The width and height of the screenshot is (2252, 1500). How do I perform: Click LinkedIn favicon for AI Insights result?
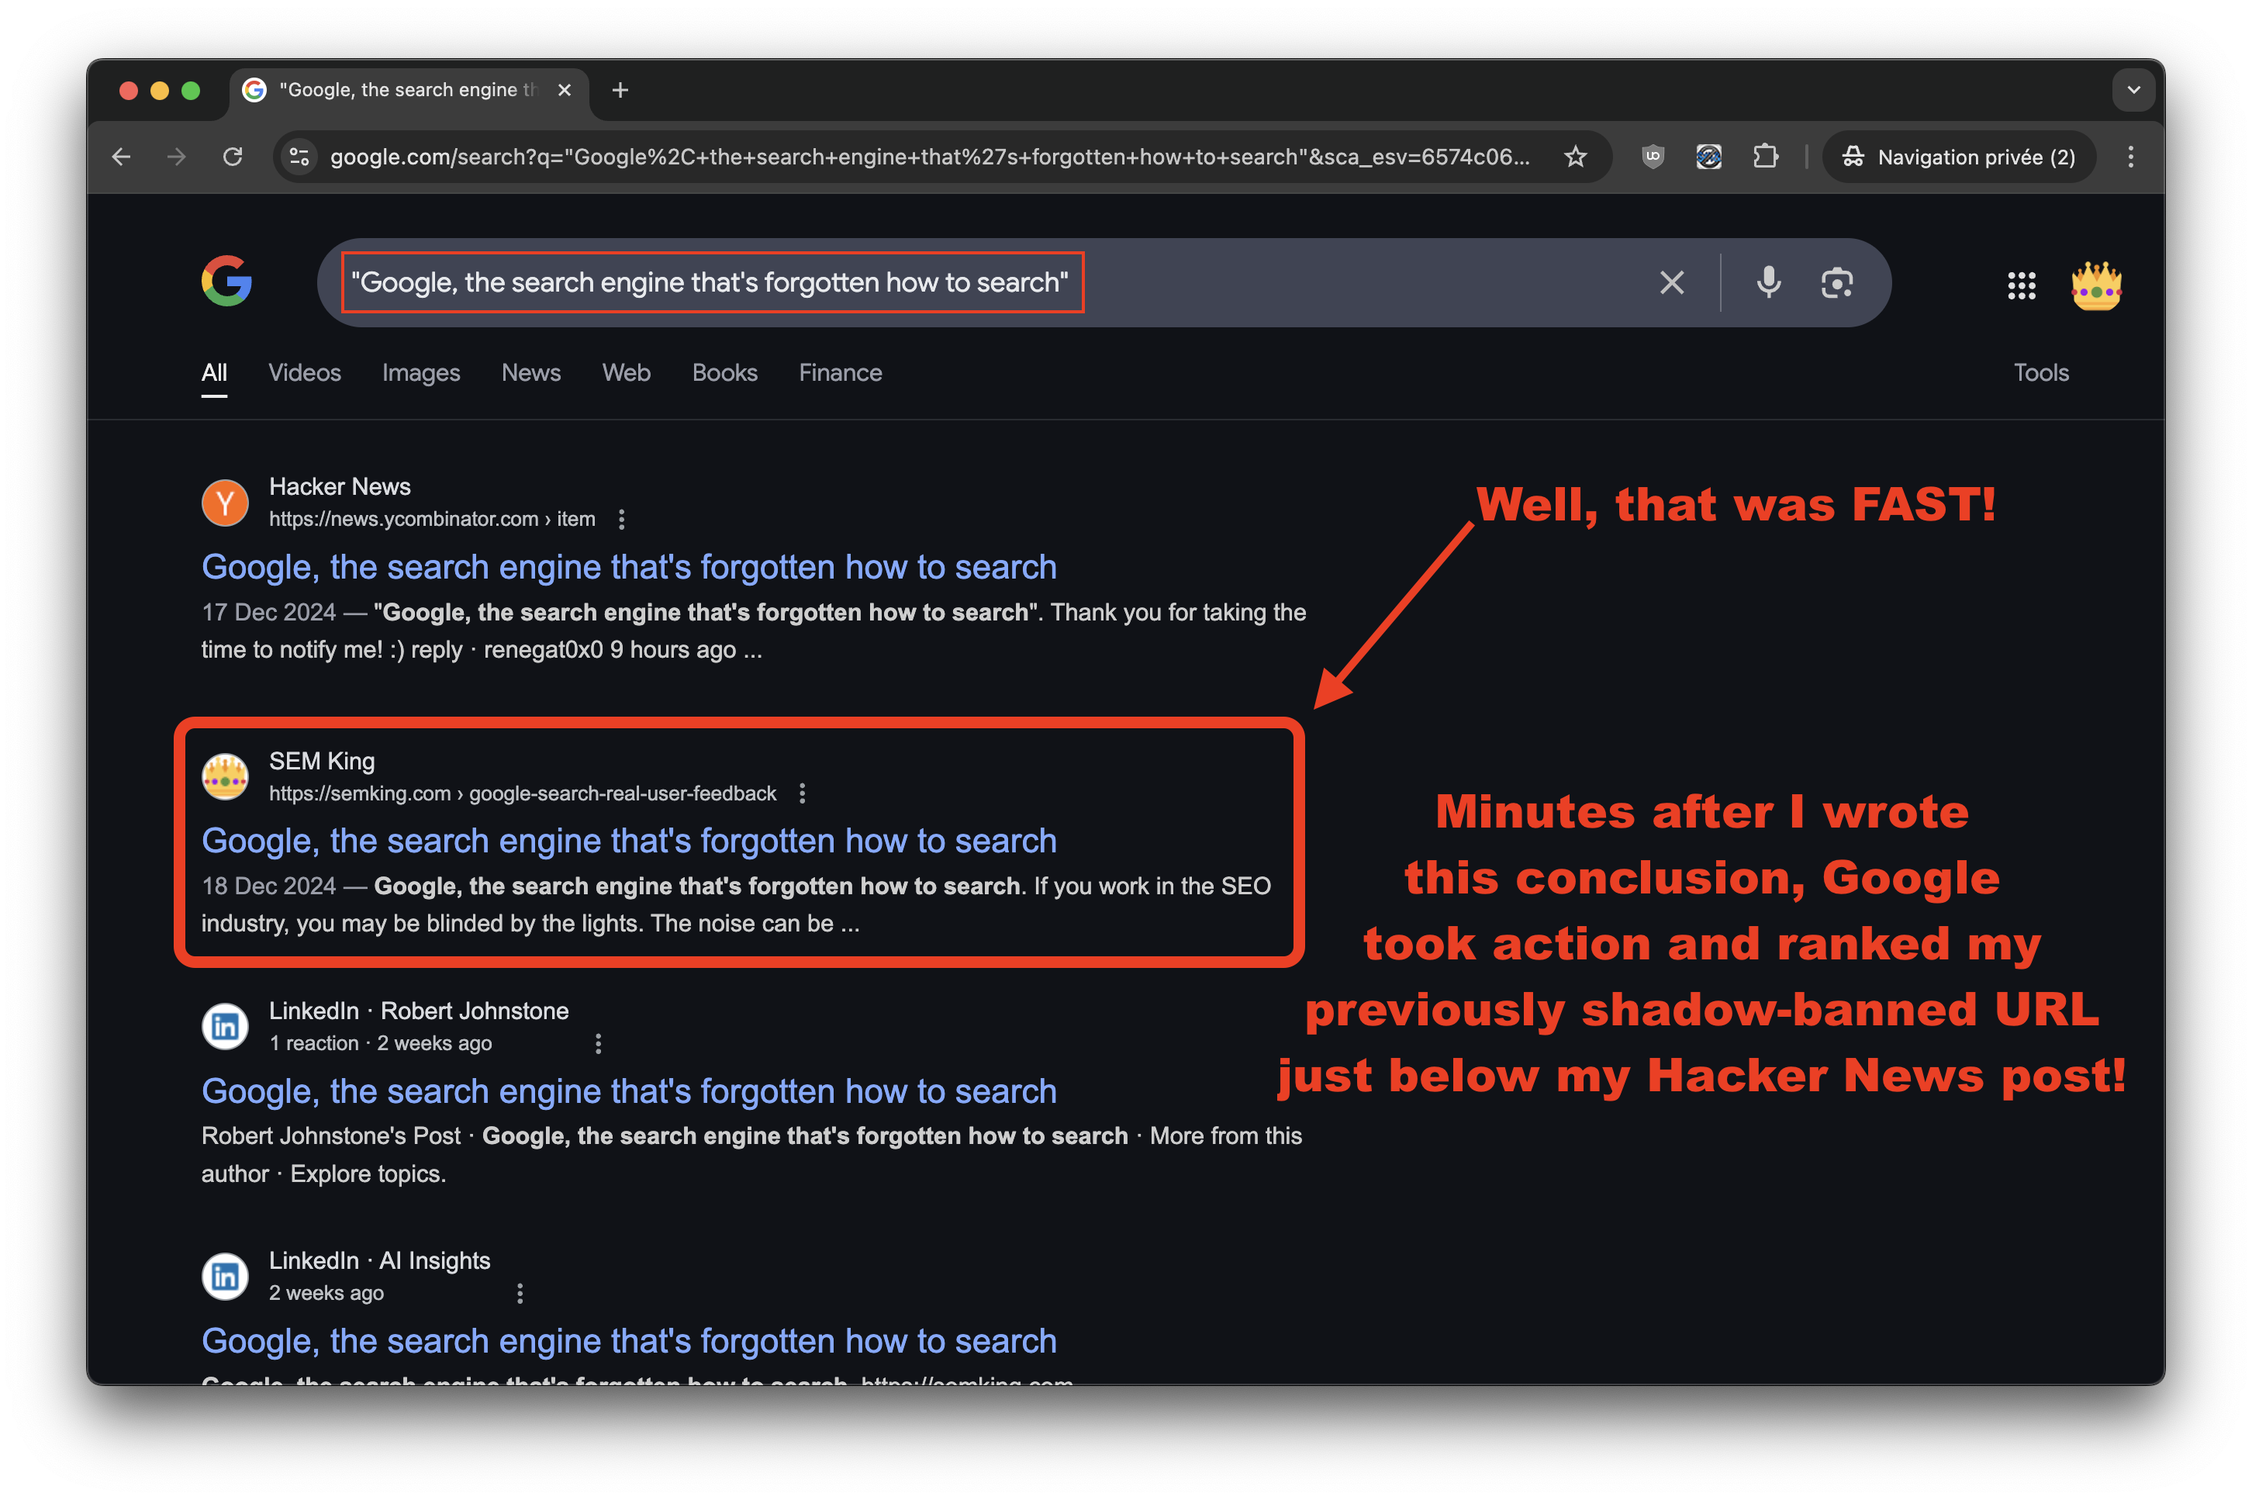225,1276
